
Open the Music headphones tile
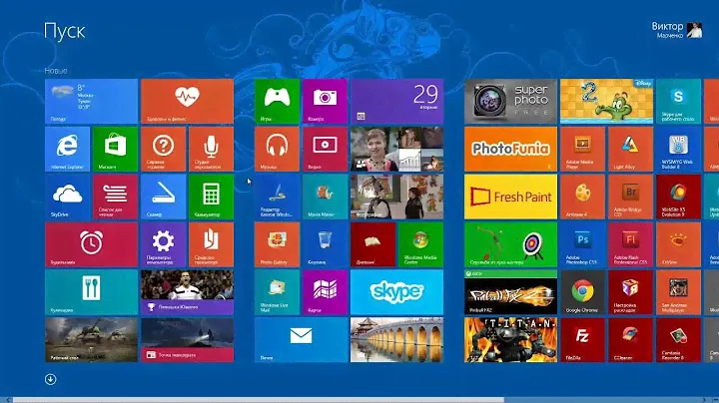(277, 148)
